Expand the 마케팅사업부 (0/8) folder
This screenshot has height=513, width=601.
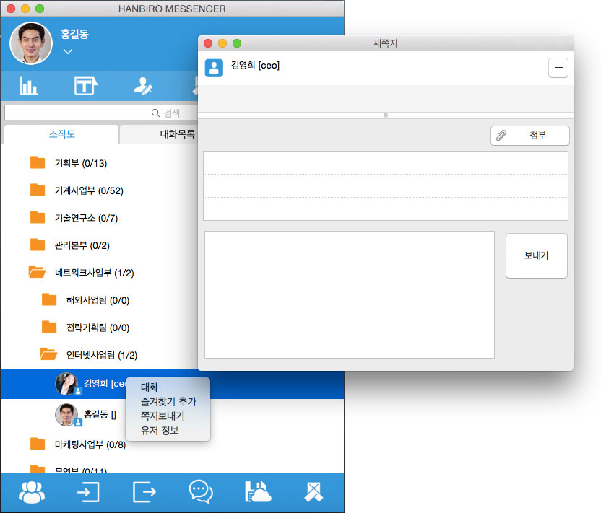coord(38,444)
